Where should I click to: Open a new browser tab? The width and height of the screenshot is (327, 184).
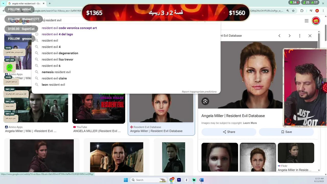(50, 3)
